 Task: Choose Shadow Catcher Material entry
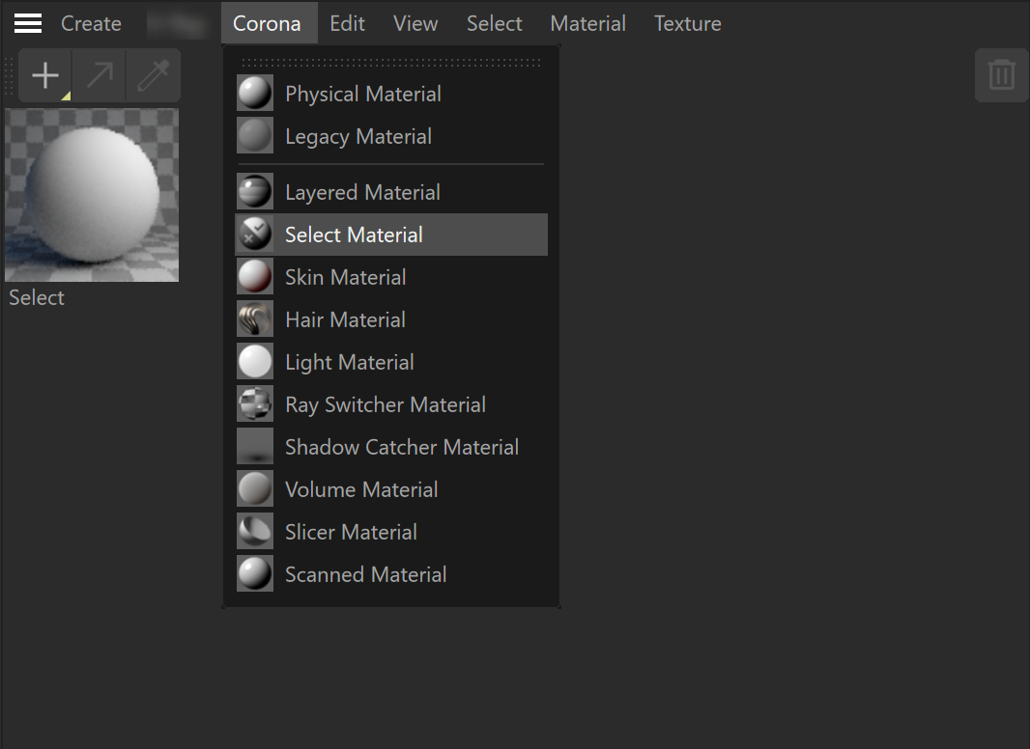[391, 447]
